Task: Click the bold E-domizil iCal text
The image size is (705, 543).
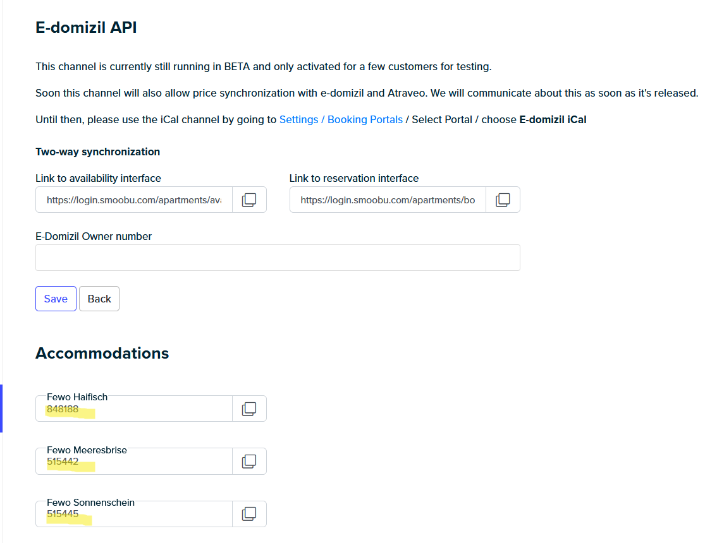Action: coord(553,119)
